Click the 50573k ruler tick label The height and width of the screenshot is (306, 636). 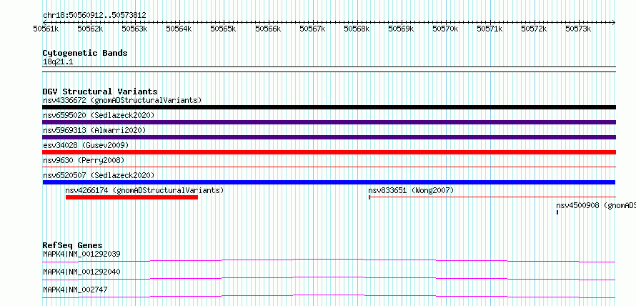coord(579,29)
